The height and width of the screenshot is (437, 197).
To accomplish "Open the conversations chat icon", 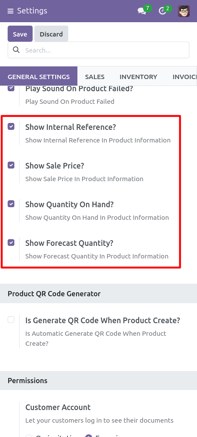I will pyautogui.click(x=142, y=11).
